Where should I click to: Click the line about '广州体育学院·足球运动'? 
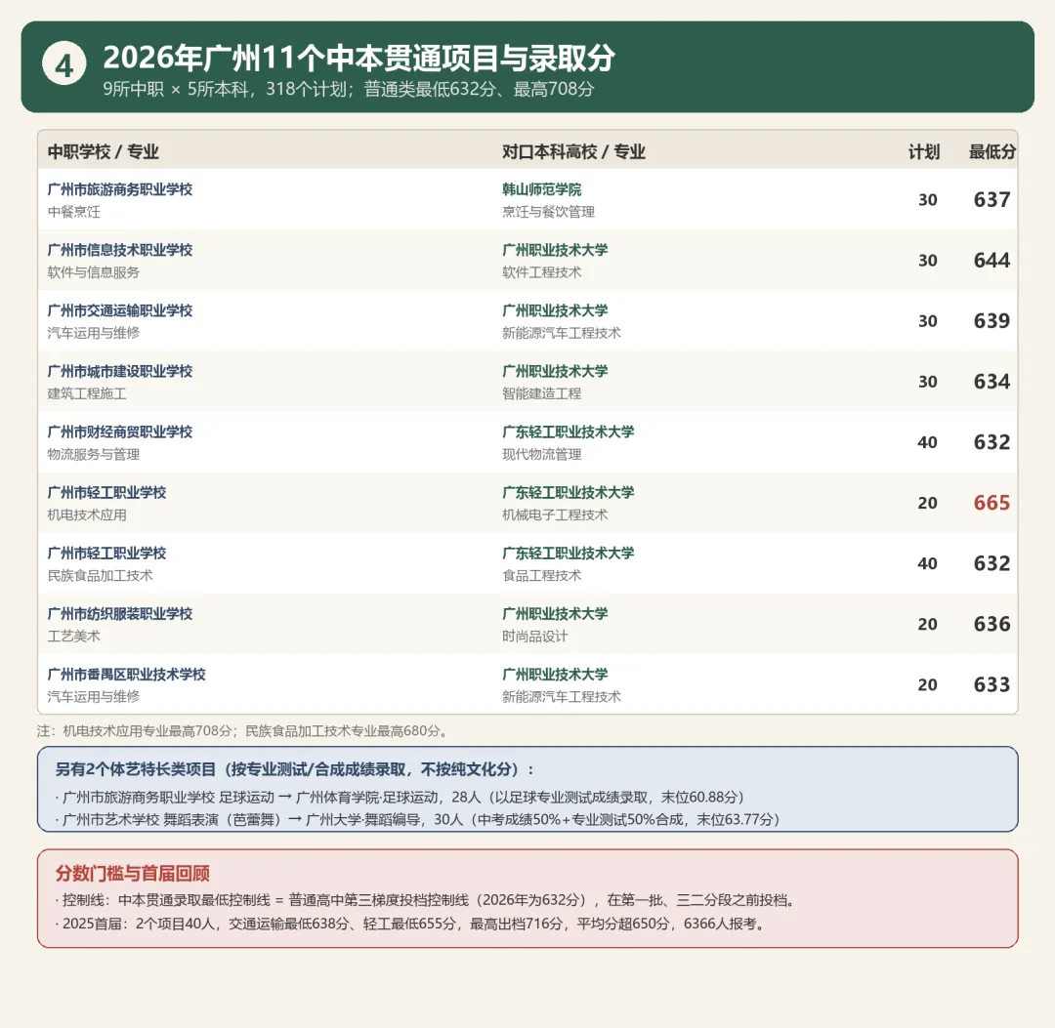click(x=401, y=797)
